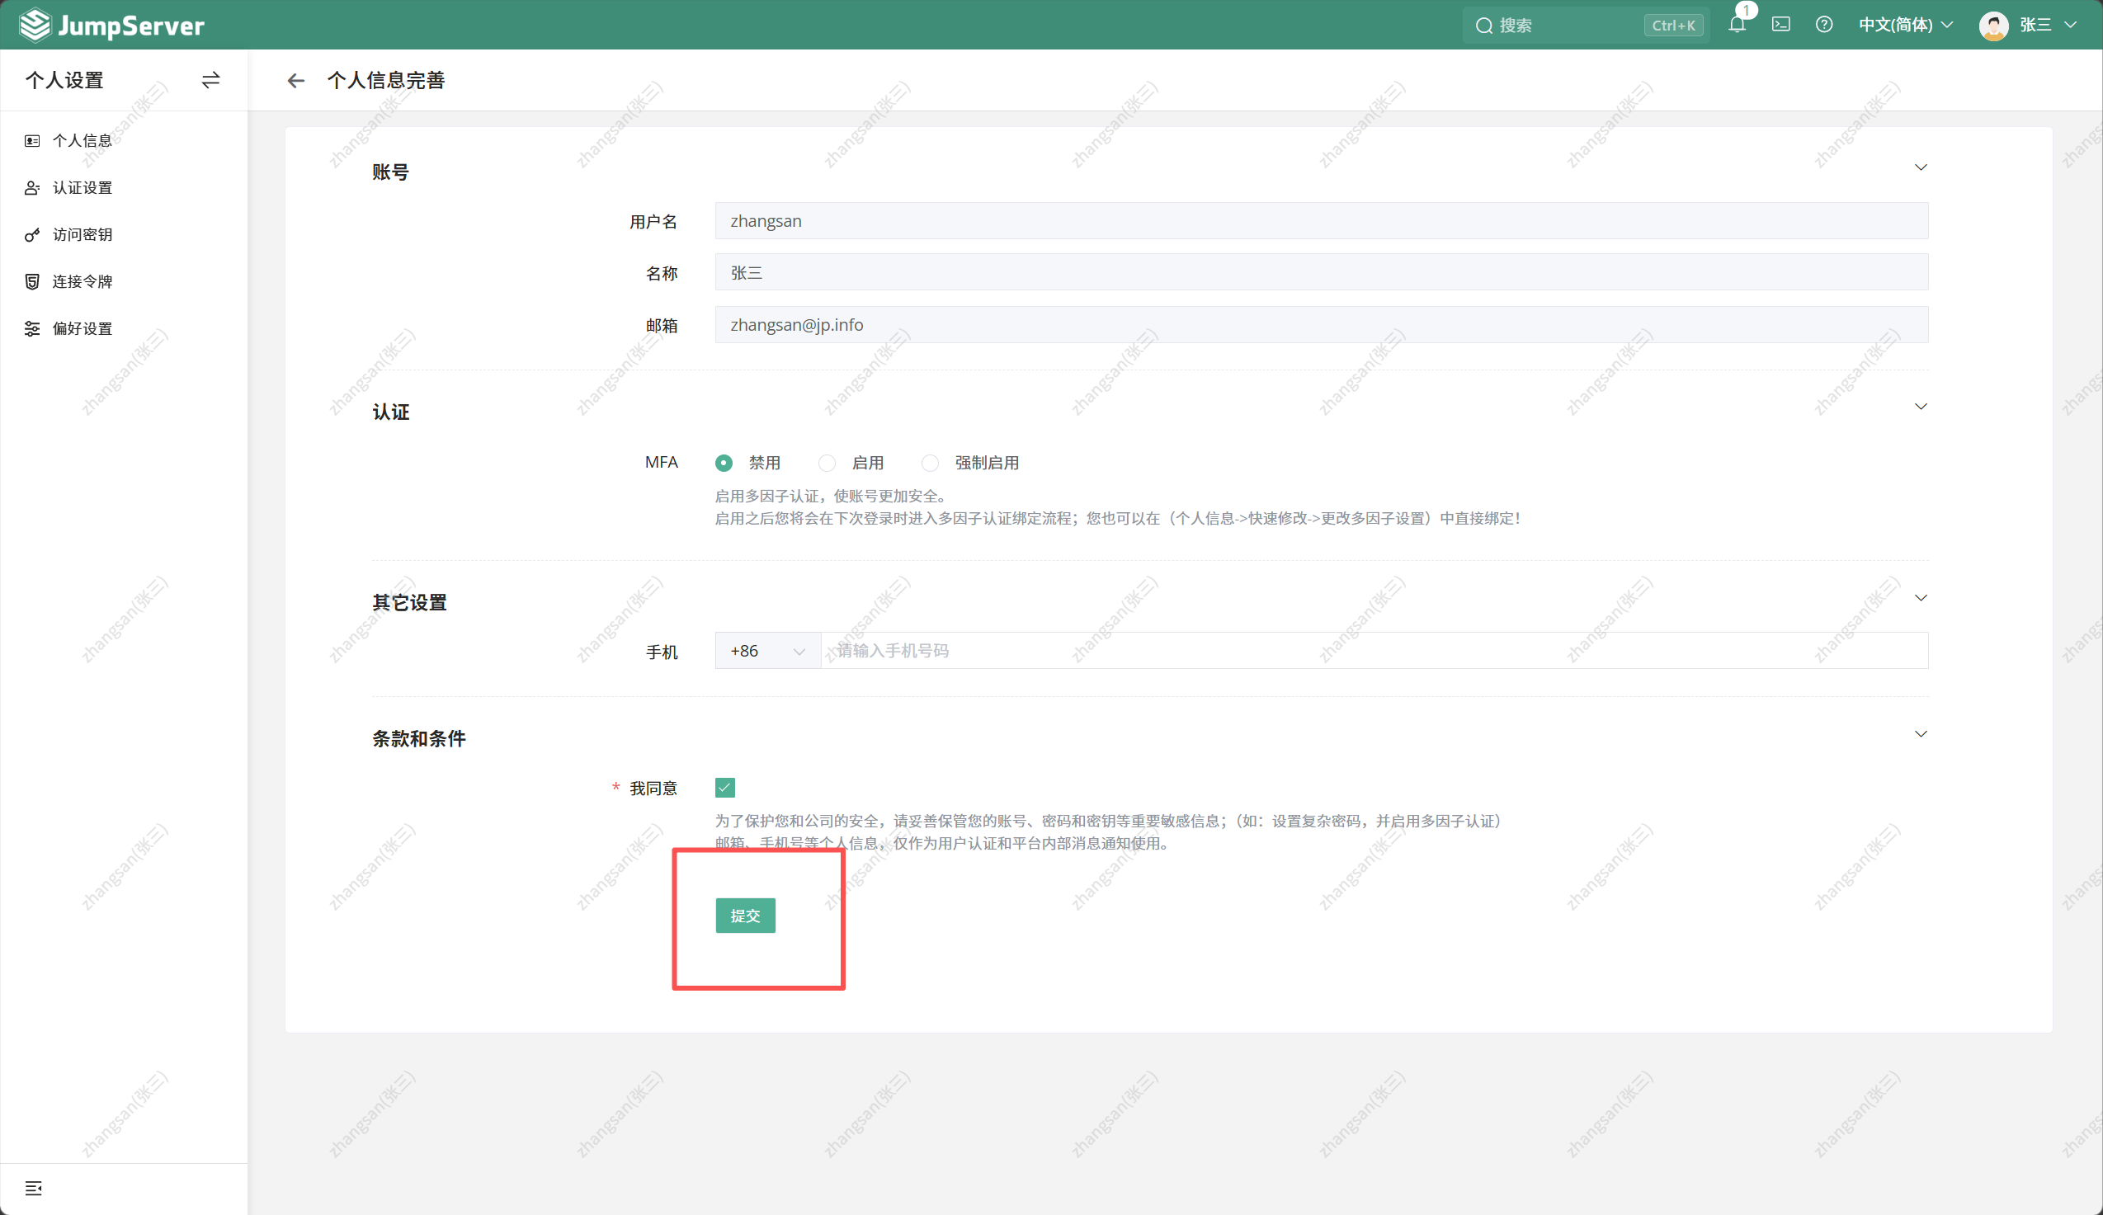Select the 启用 MFA radio option
The image size is (2103, 1215).
point(827,463)
